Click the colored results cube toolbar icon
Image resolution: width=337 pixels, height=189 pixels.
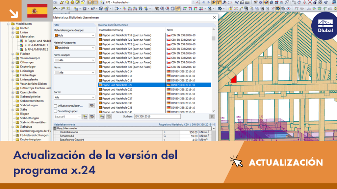(x=319, y=9)
